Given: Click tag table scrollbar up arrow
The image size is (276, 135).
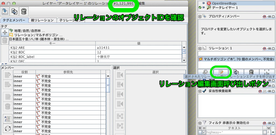Looking at the screenshot, I should 184,47.
